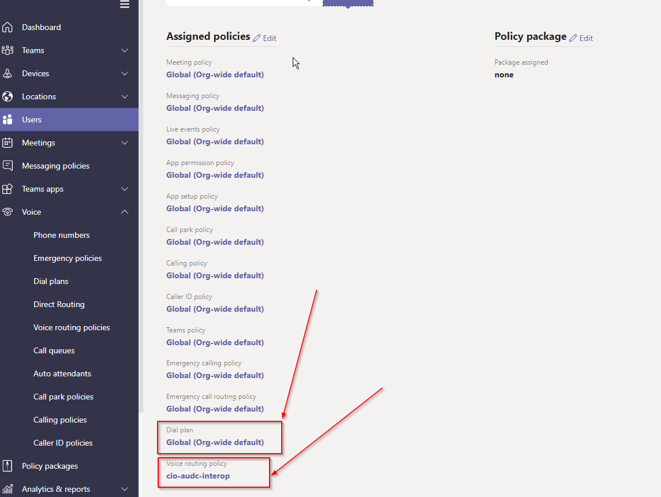The image size is (661, 497).
Task: Click the hamburger menu icon
Action: 124,4
